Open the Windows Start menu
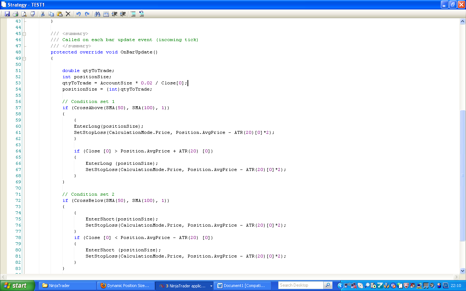 point(17,286)
